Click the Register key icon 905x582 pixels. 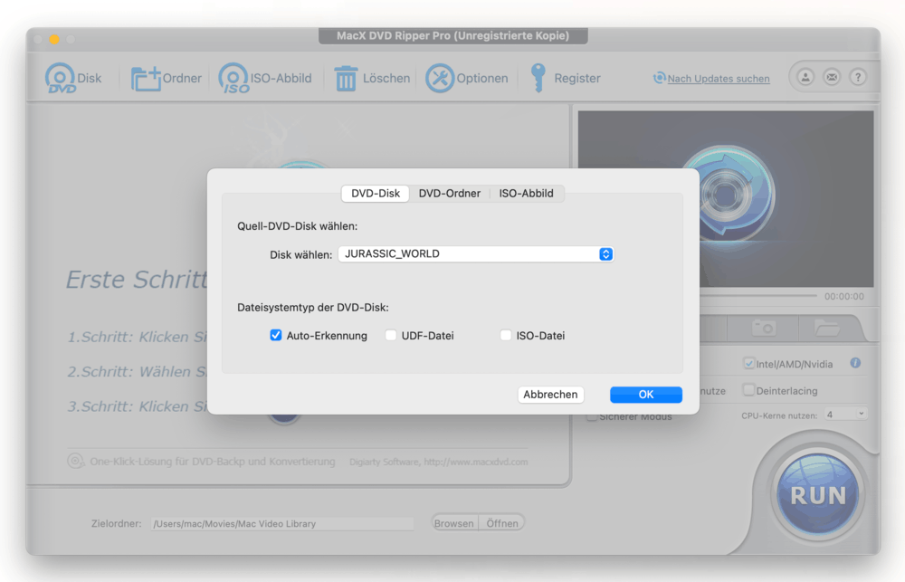tap(538, 78)
